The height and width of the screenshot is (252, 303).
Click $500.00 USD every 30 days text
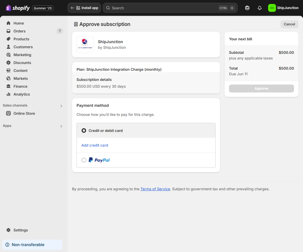[x=101, y=86]
